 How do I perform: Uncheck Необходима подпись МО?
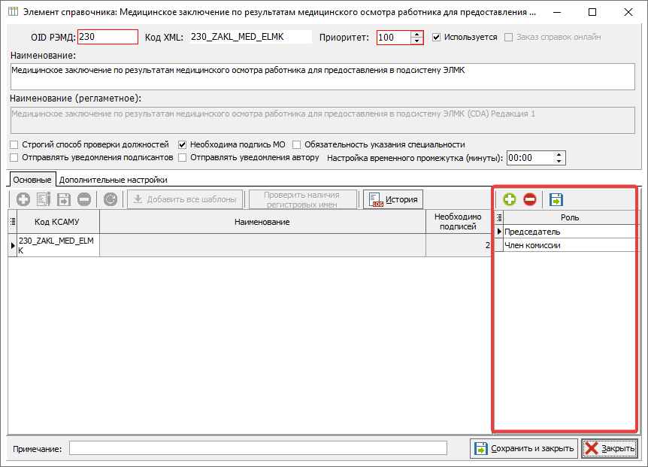pos(182,144)
